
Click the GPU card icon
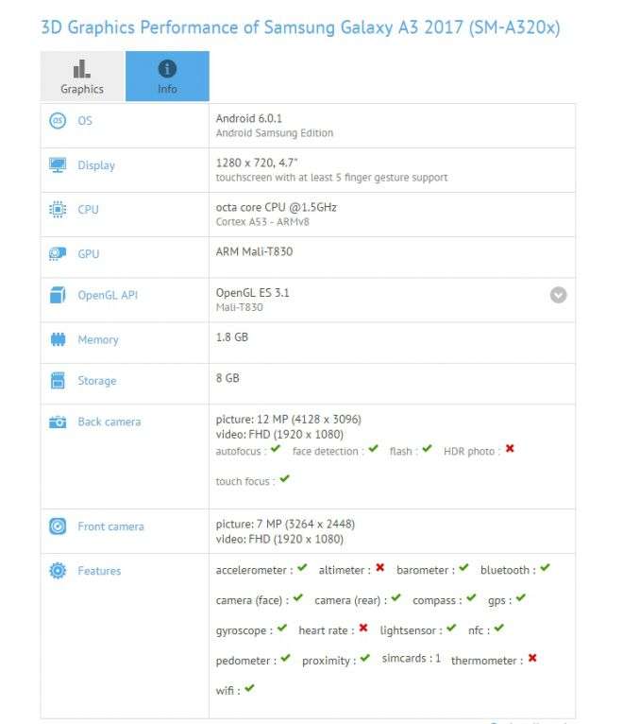click(58, 254)
